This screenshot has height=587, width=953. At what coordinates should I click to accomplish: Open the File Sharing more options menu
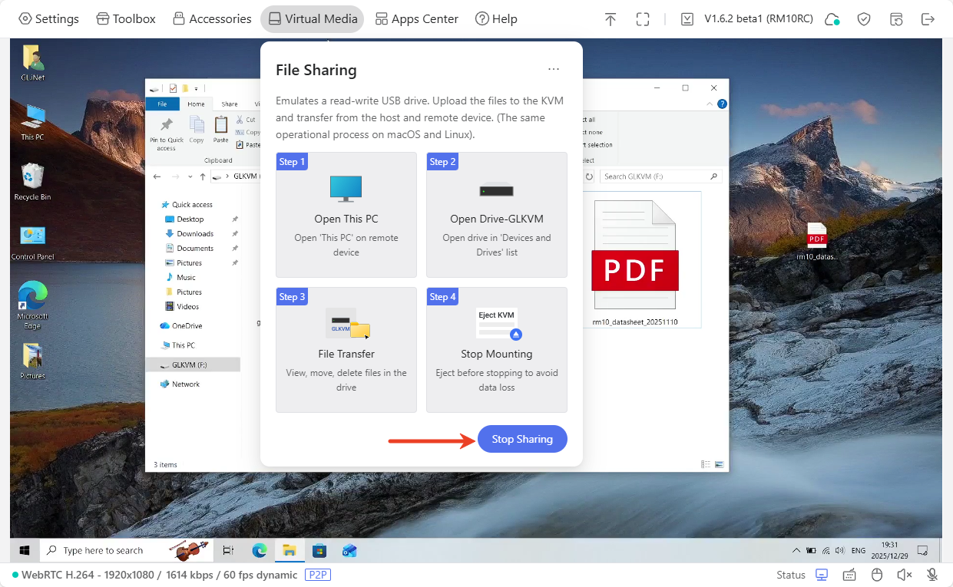(x=554, y=70)
